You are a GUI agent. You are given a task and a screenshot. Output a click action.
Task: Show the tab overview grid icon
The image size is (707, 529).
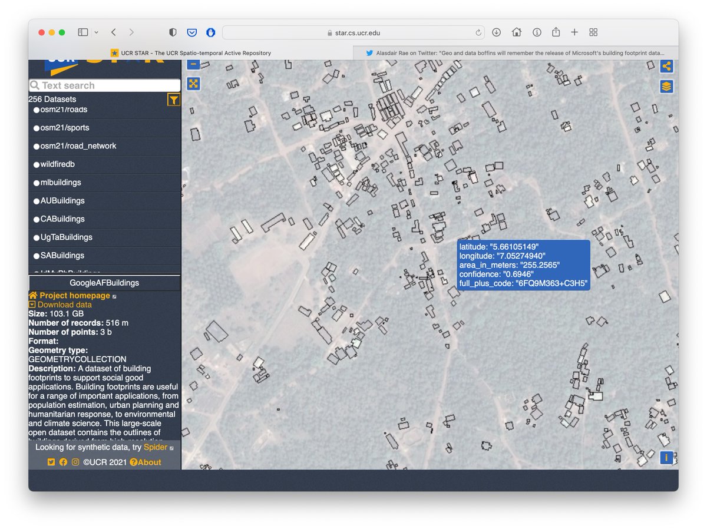coord(594,32)
